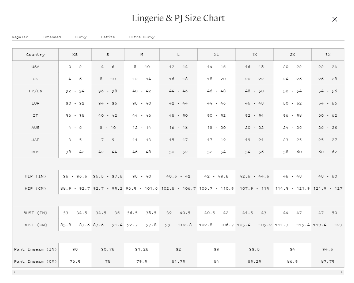Click the HIP (IN) row label
The image size is (354, 283).
(x=36, y=176)
